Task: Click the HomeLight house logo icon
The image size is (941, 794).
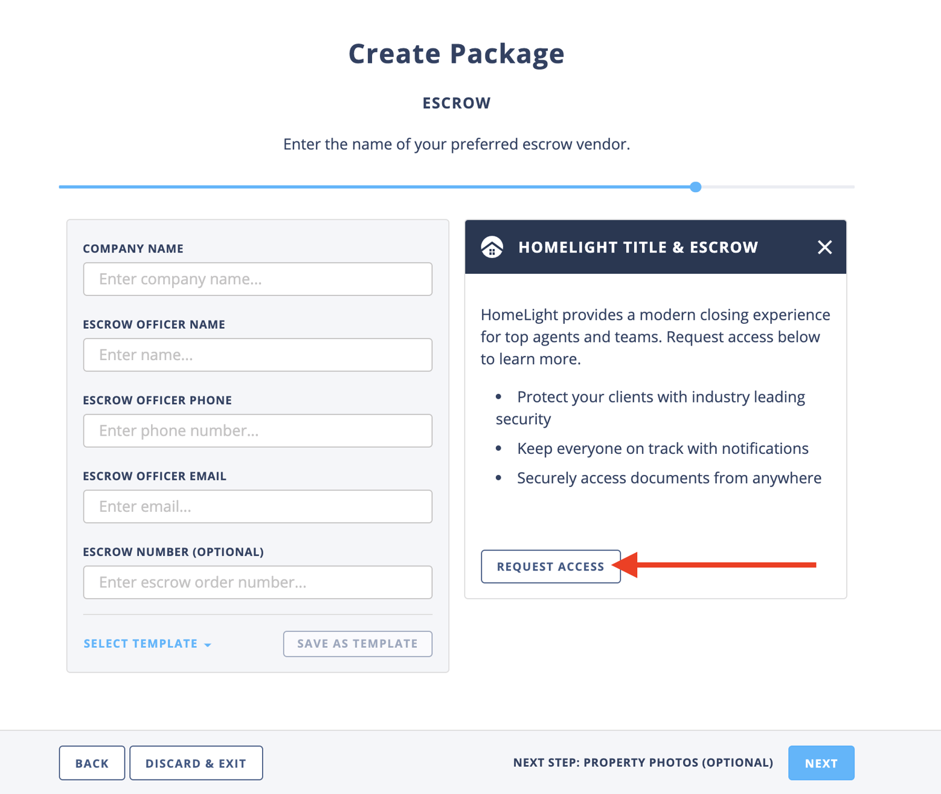Action: click(x=492, y=247)
